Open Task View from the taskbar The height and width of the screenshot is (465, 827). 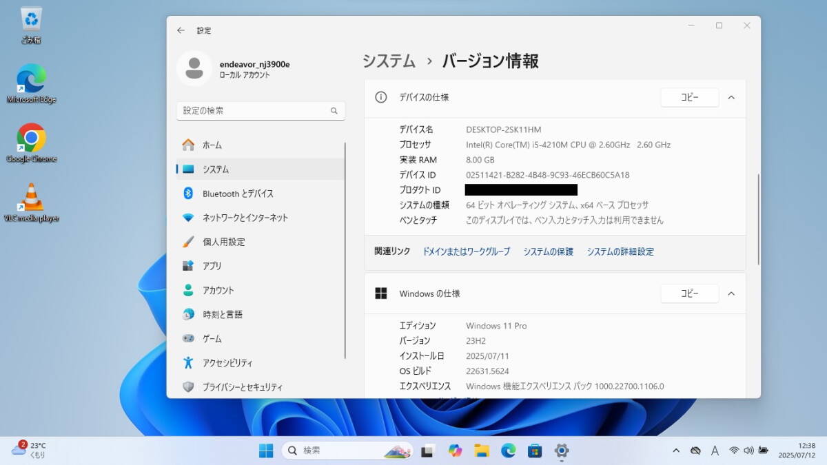point(427,451)
